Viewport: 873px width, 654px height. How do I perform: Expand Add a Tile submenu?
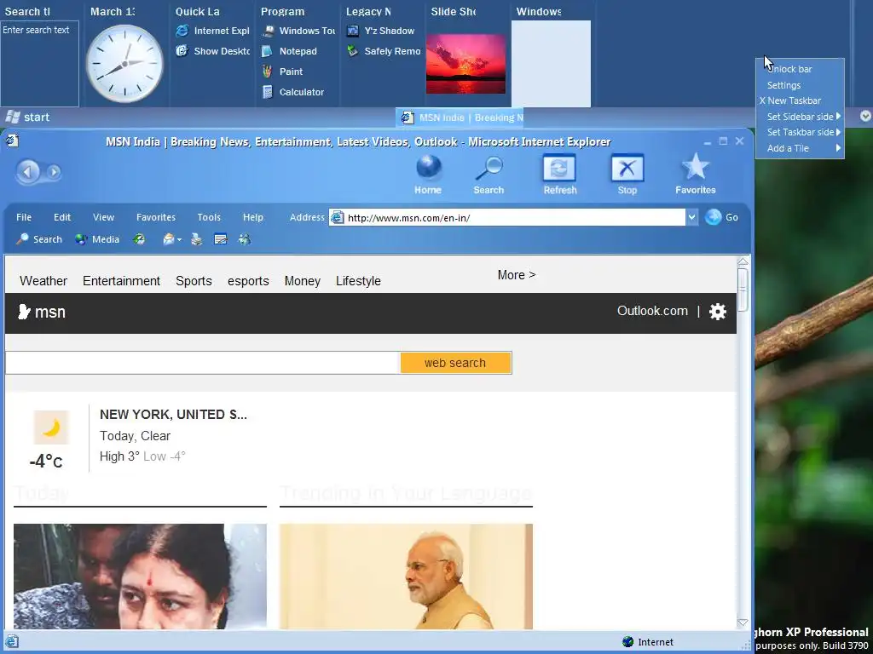(800, 148)
